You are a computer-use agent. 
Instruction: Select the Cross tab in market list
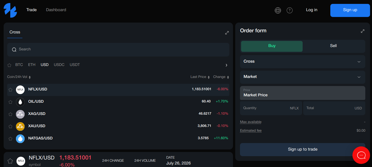[x=15, y=32]
